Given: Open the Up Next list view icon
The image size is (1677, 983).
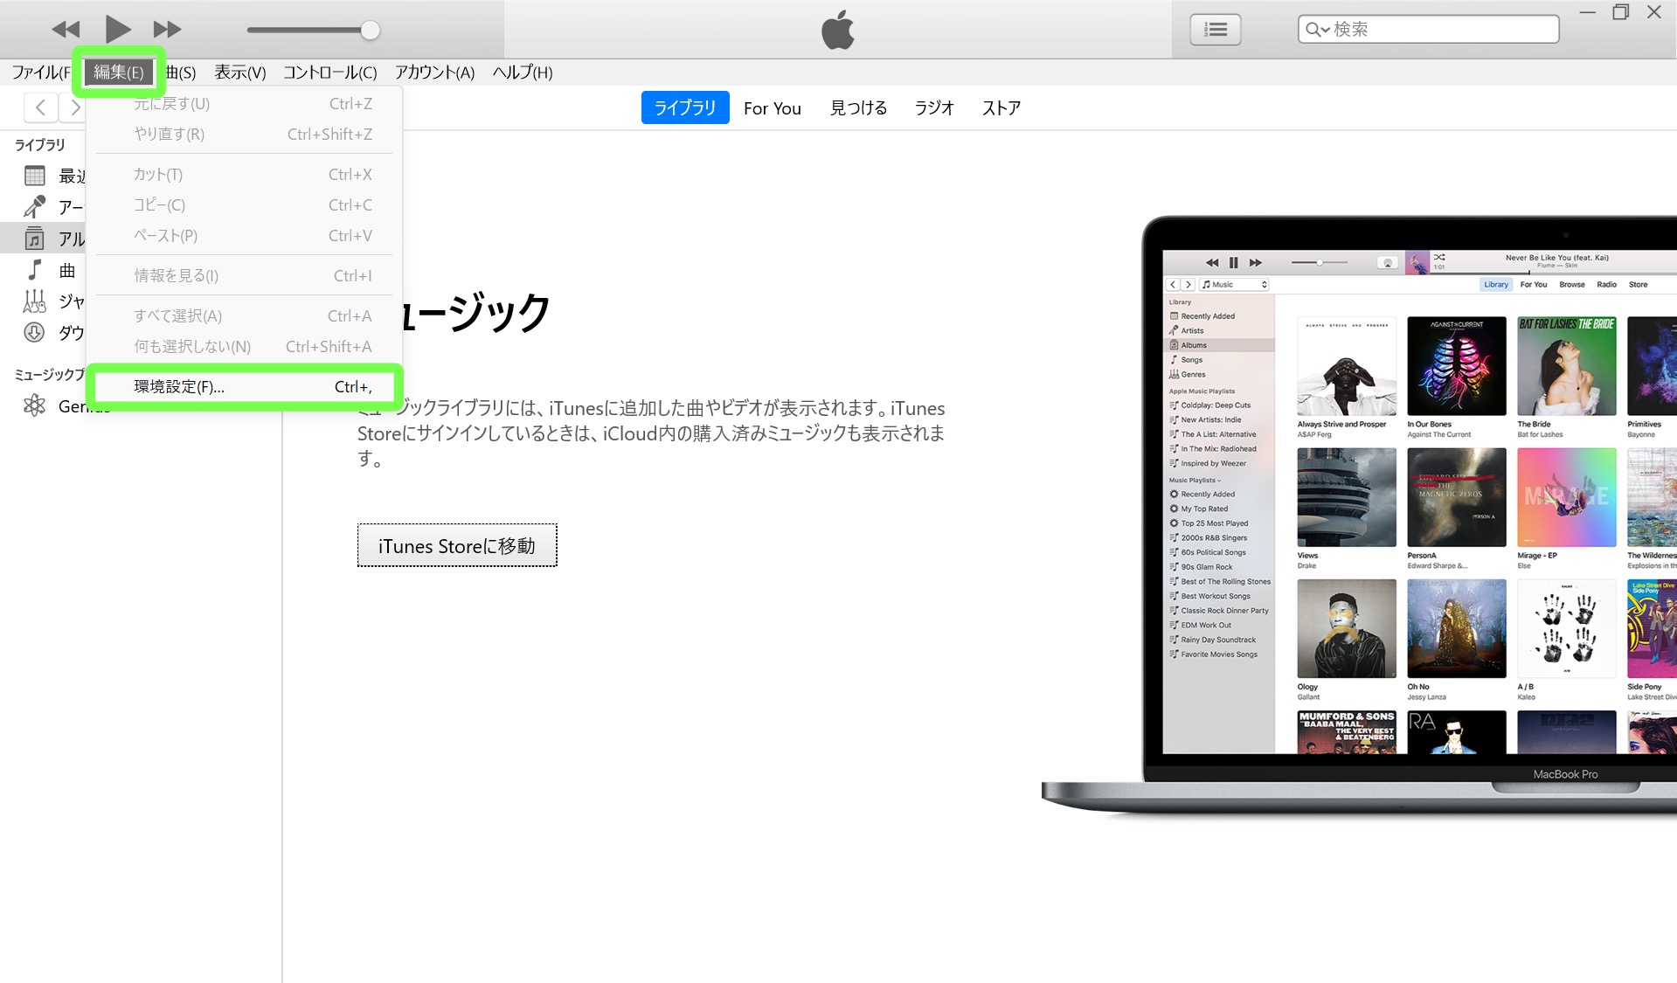Looking at the screenshot, I should [x=1215, y=30].
